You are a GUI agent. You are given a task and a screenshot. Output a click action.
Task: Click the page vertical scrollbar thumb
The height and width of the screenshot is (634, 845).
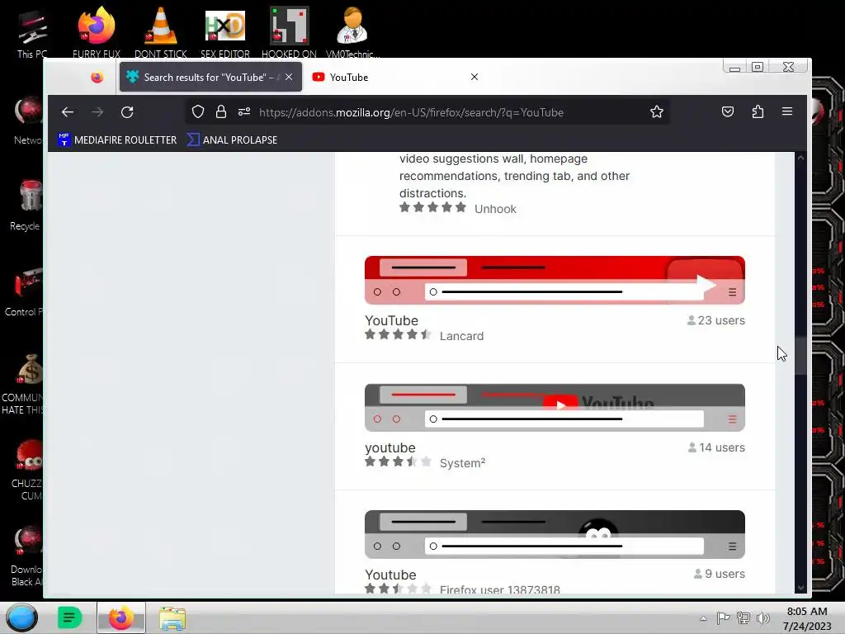click(800, 356)
